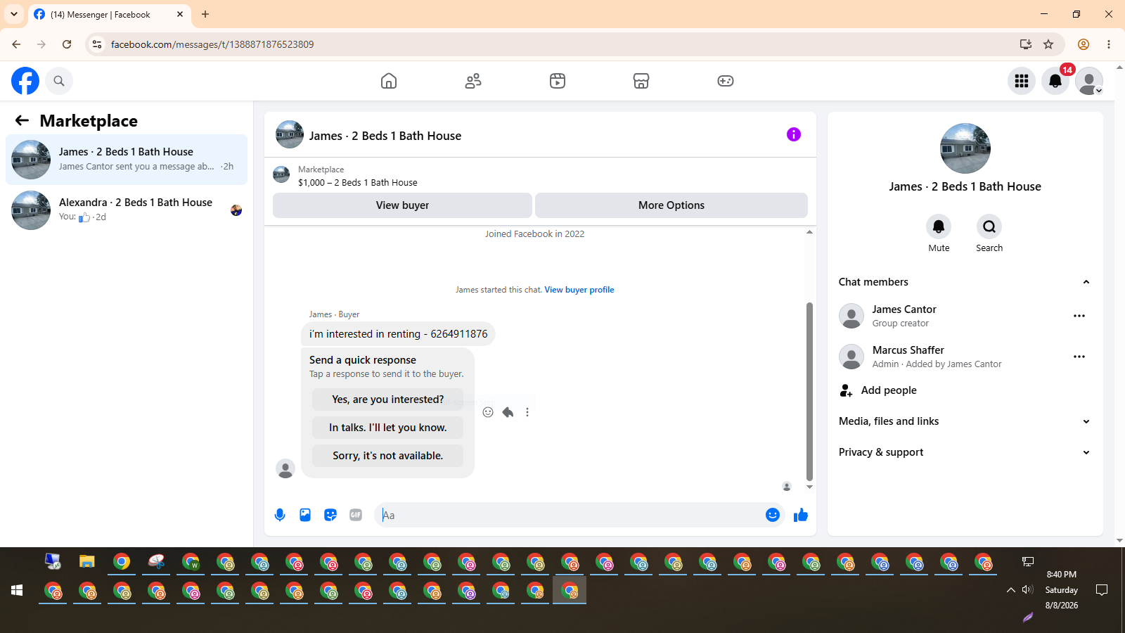The height and width of the screenshot is (633, 1125).
Task: Open more message options vertical dots
Action: 527,412
